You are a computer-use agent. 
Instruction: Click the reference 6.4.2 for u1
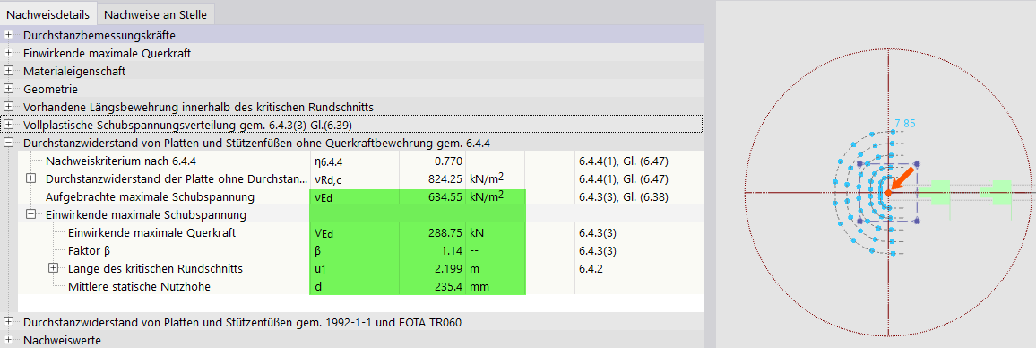point(591,268)
